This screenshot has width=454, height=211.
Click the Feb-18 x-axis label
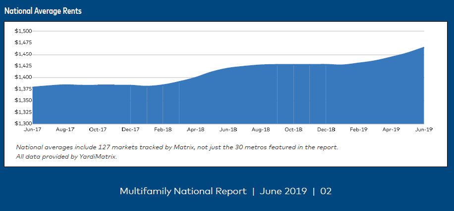point(163,129)
